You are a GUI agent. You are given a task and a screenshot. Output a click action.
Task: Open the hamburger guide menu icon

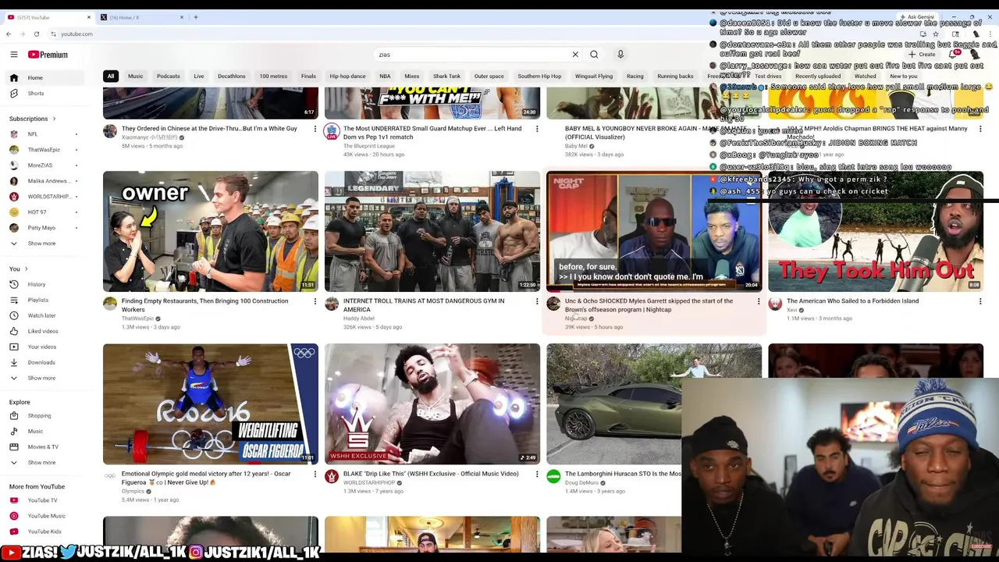click(13, 55)
